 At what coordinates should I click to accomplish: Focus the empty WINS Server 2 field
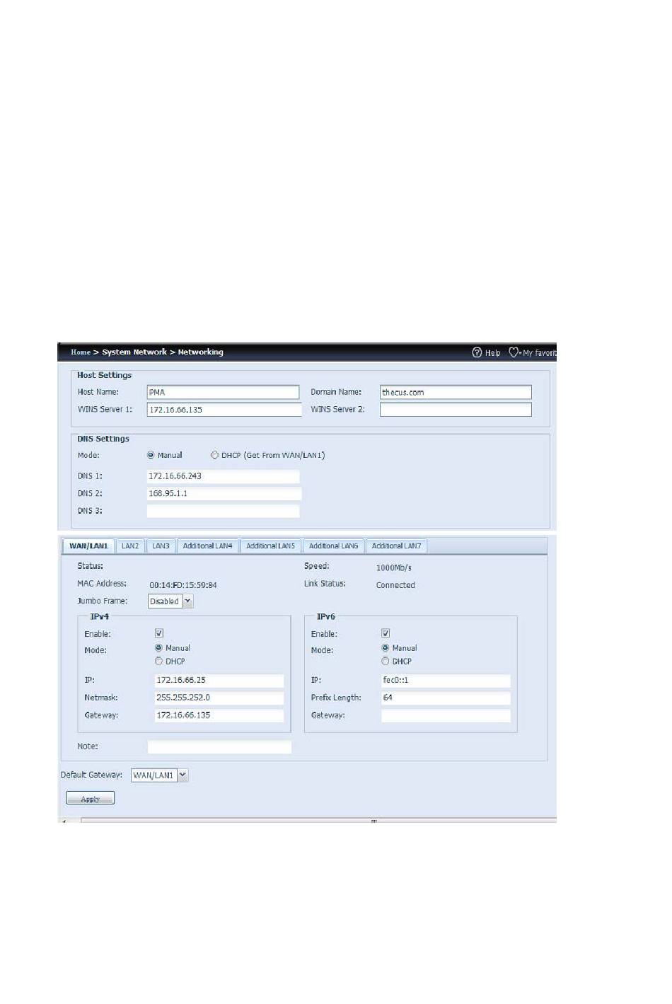(456, 410)
